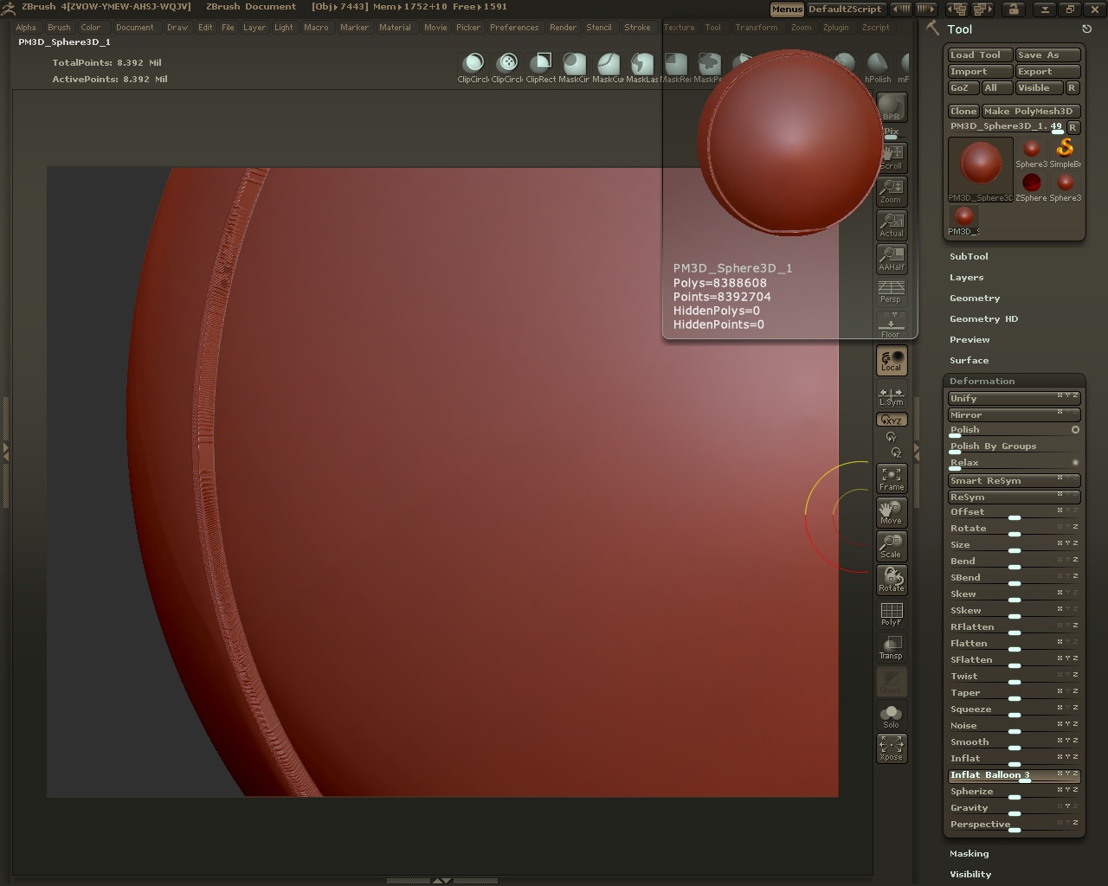Toggle Persp perspective mode

pos(891,292)
